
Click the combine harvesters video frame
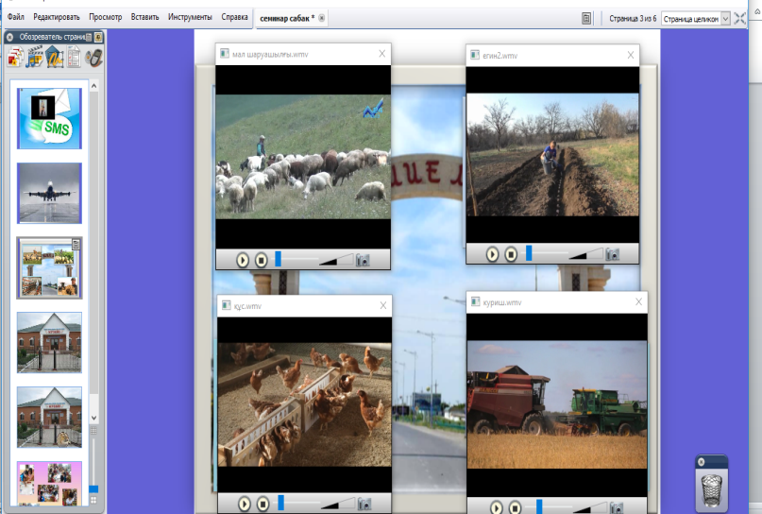(557, 404)
